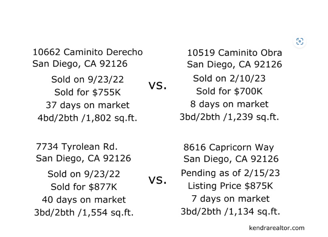Click the "Pending as of 2/15/23" text
328x237 pixels.
pyautogui.click(x=230, y=173)
